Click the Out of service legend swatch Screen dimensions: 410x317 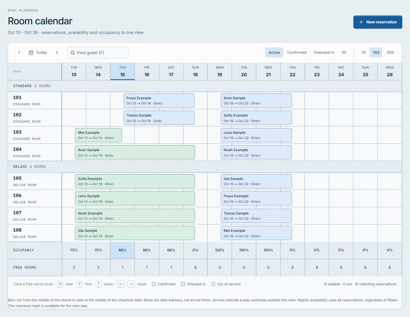coord(213,284)
